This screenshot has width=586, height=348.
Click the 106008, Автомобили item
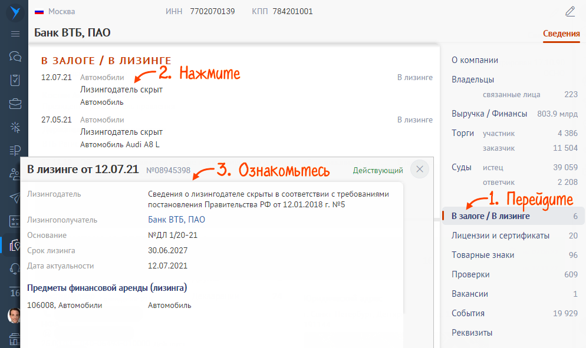(x=65, y=306)
